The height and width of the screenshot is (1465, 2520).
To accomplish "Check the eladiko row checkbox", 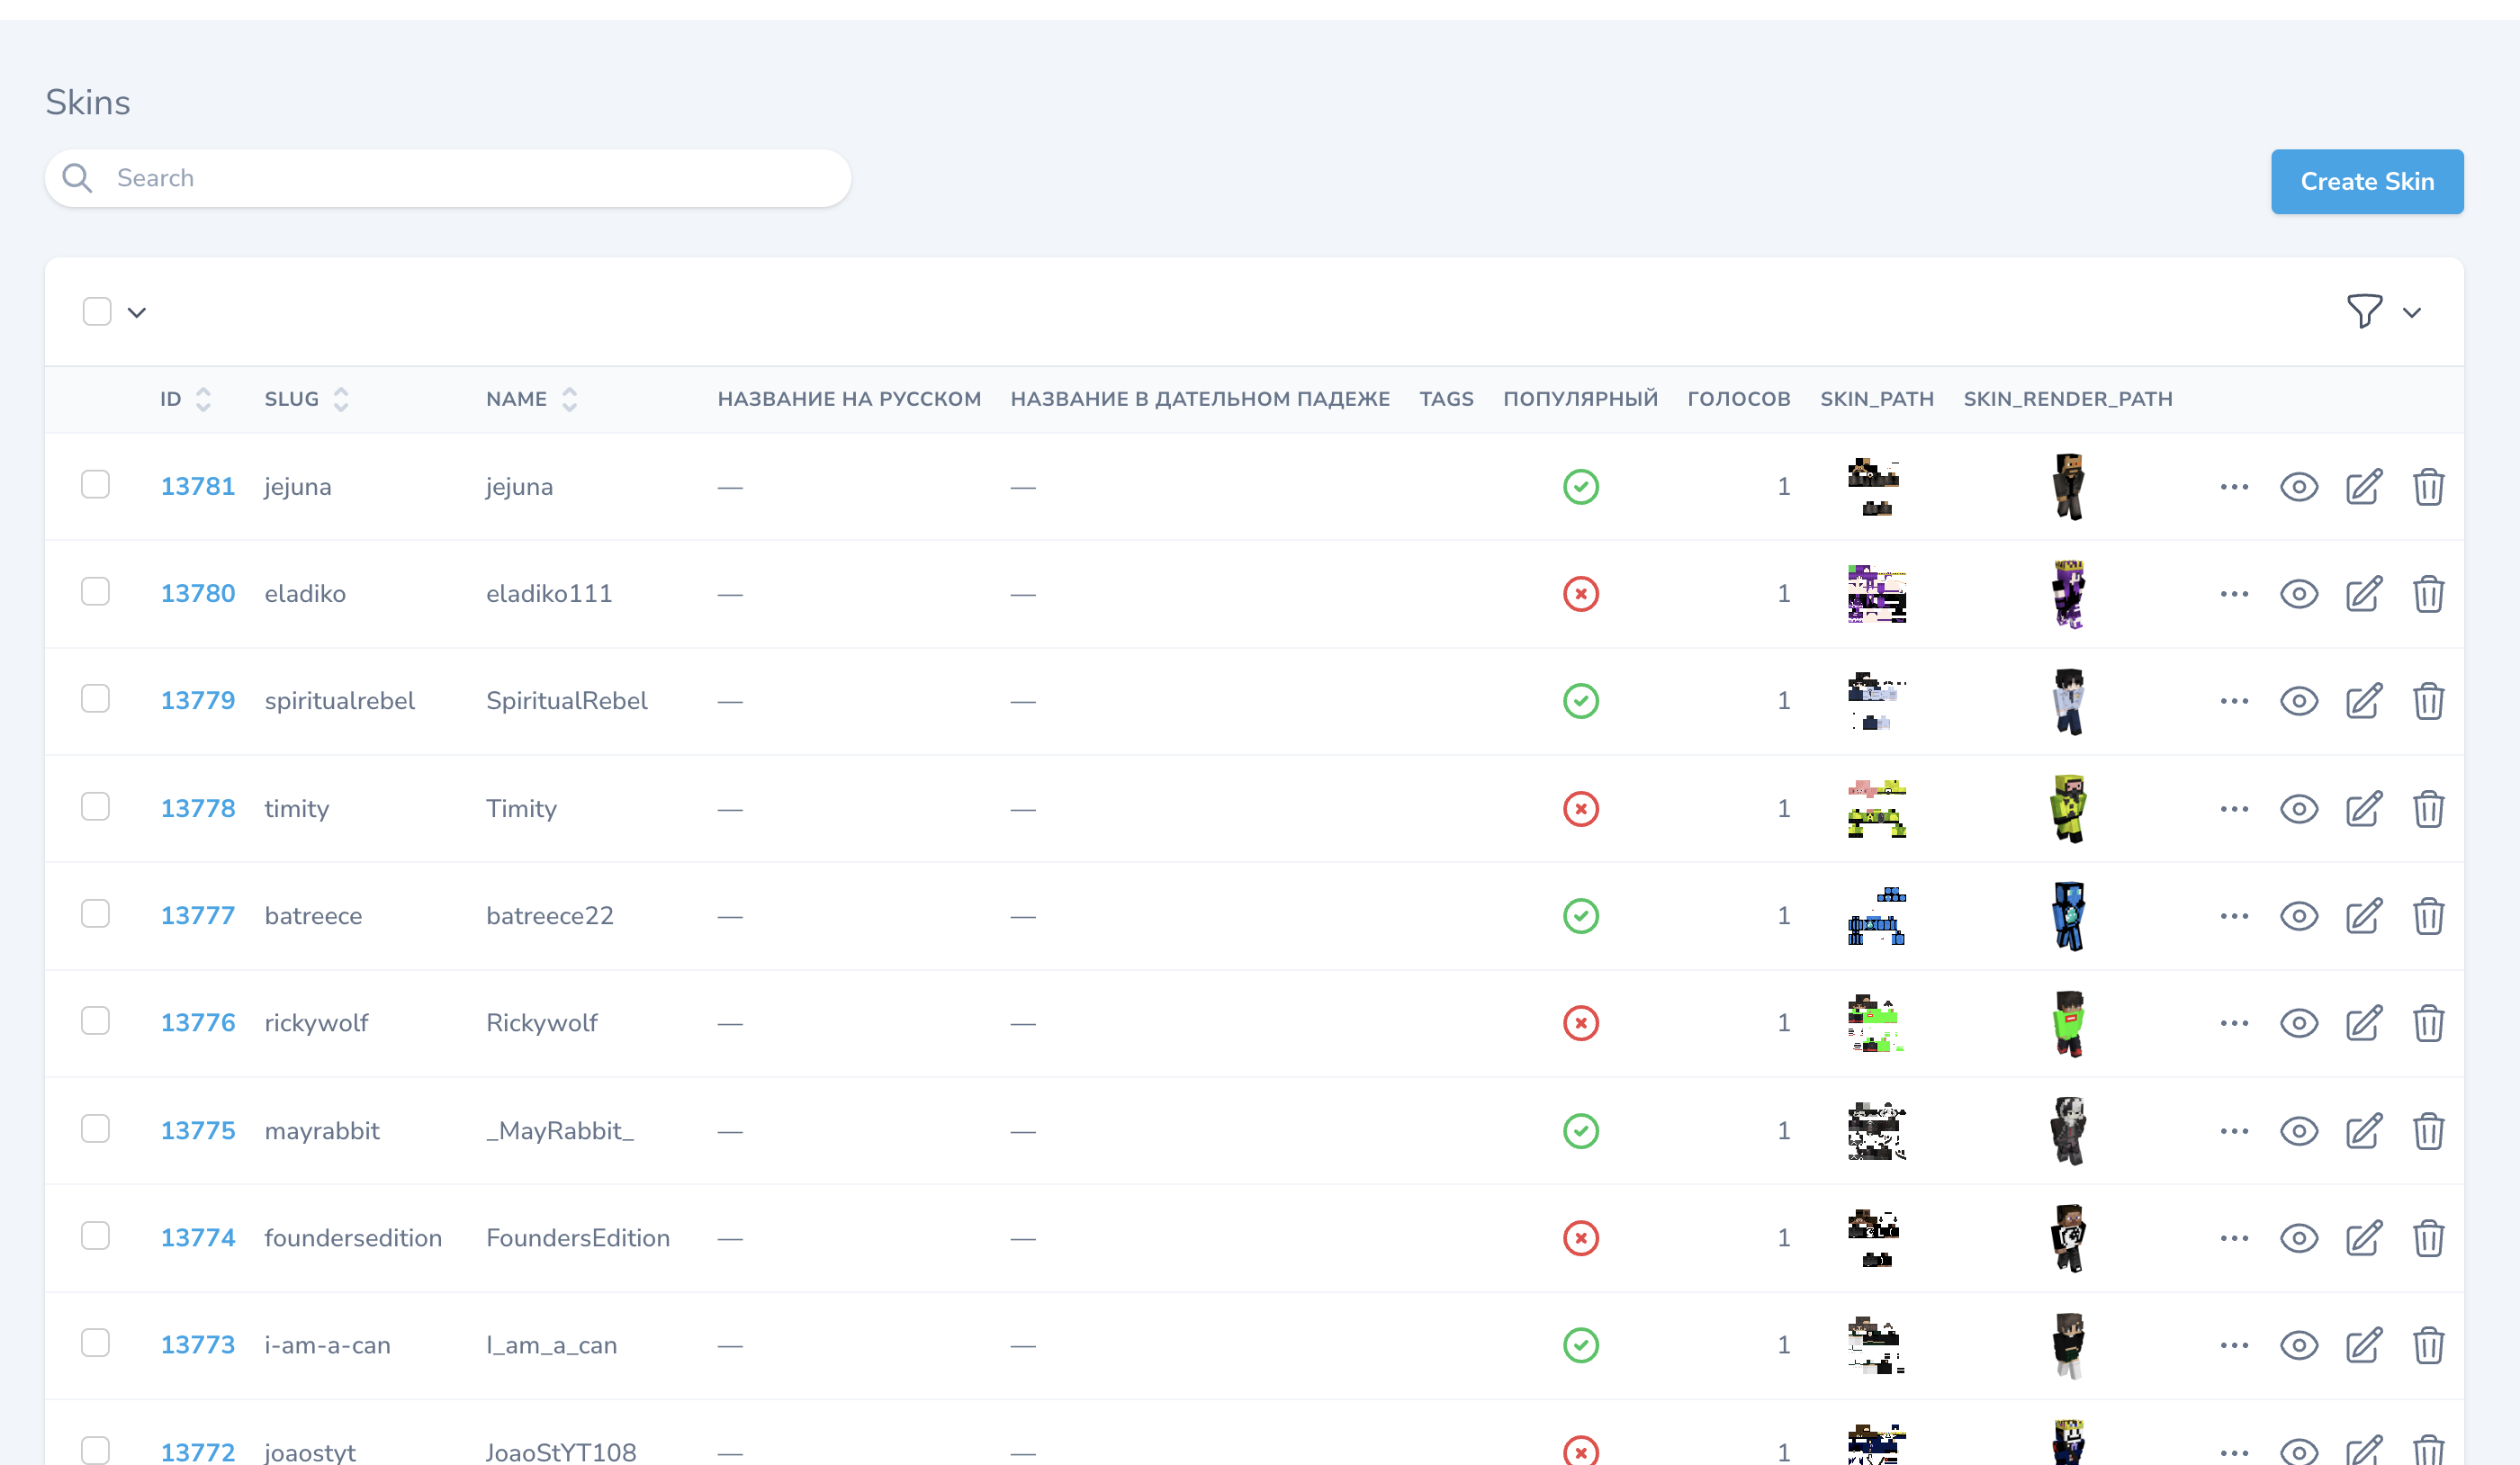I will pos(95,591).
